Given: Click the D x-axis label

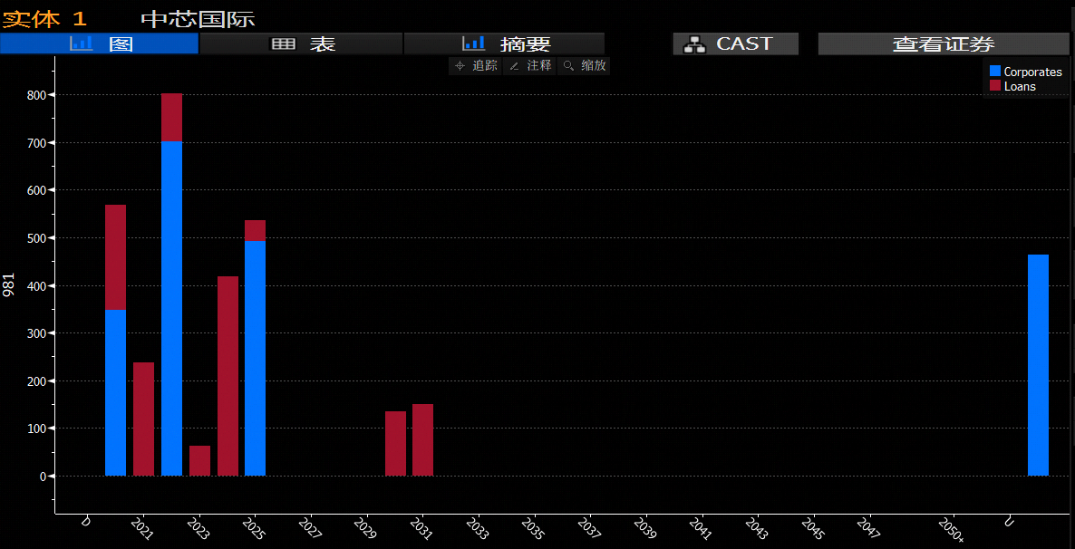Looking at the screenshot, I should (x=85, y=522).
